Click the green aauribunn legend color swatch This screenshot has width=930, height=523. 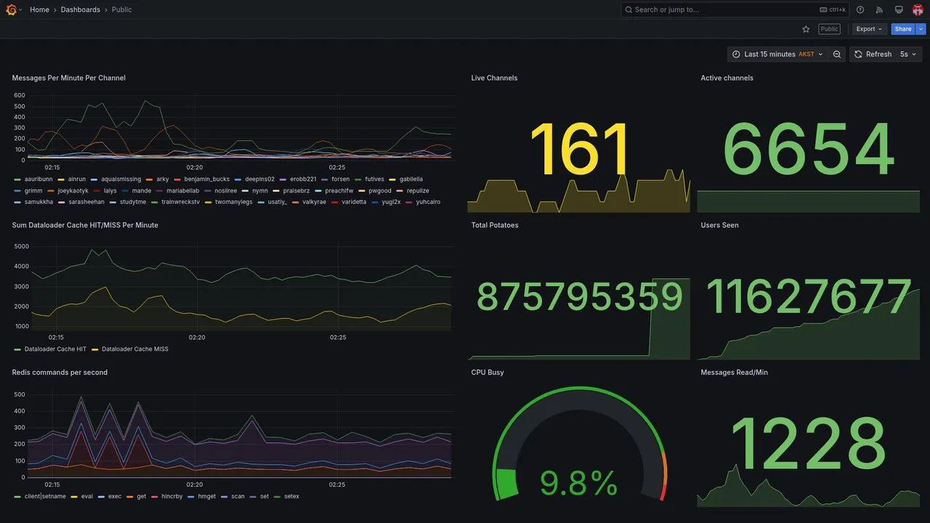(x=17, y=179)
